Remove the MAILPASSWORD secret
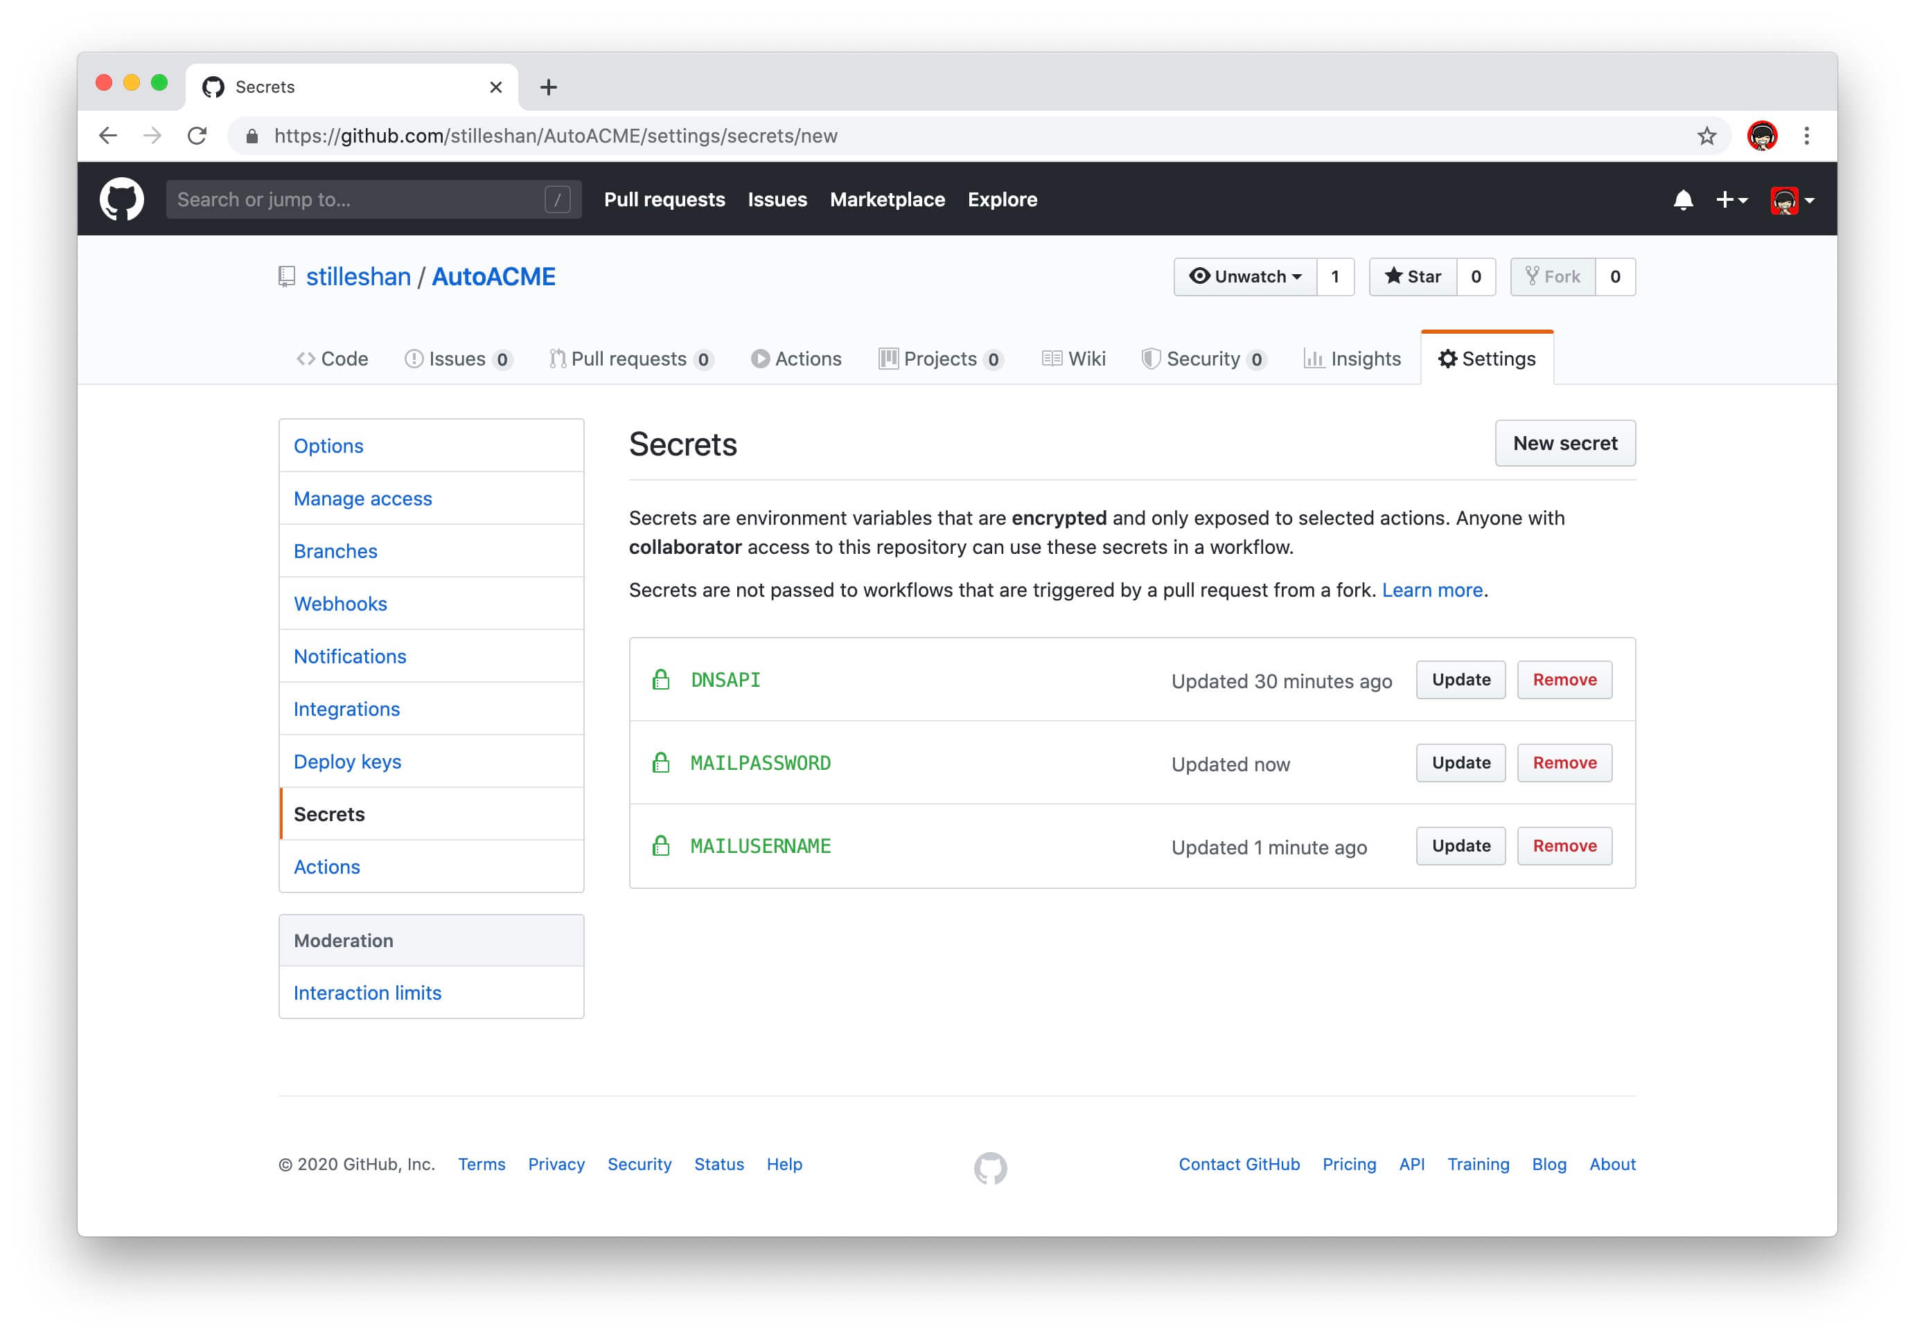This screenshot has width=1915, height=1339. coord(1564,762)
